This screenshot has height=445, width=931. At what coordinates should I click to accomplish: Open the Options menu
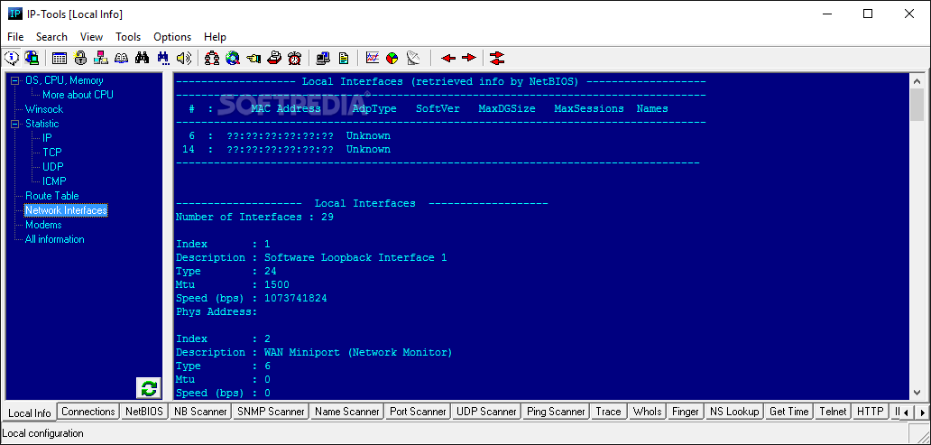172,37
